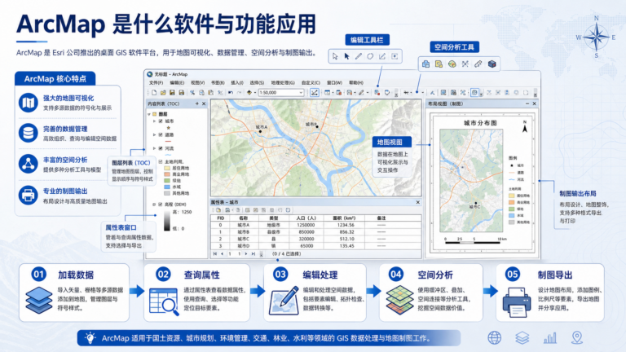Click the 城市D name cell
Image resolution: width=626 pixels, height=352 pixels.
point(243,246)
